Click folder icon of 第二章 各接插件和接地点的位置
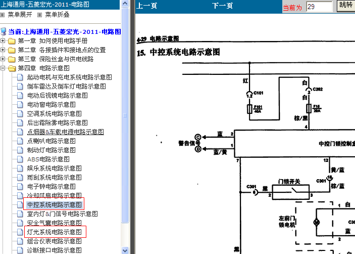355x254 pixels. point(12,50)
